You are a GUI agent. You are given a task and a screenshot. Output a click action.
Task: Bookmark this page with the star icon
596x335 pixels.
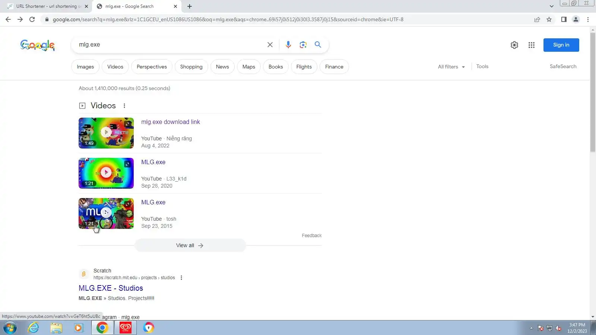(549, 19)
